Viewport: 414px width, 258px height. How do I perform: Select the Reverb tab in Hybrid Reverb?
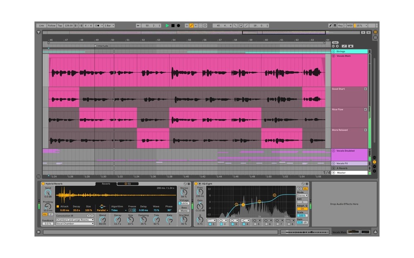tap(106, 184)
